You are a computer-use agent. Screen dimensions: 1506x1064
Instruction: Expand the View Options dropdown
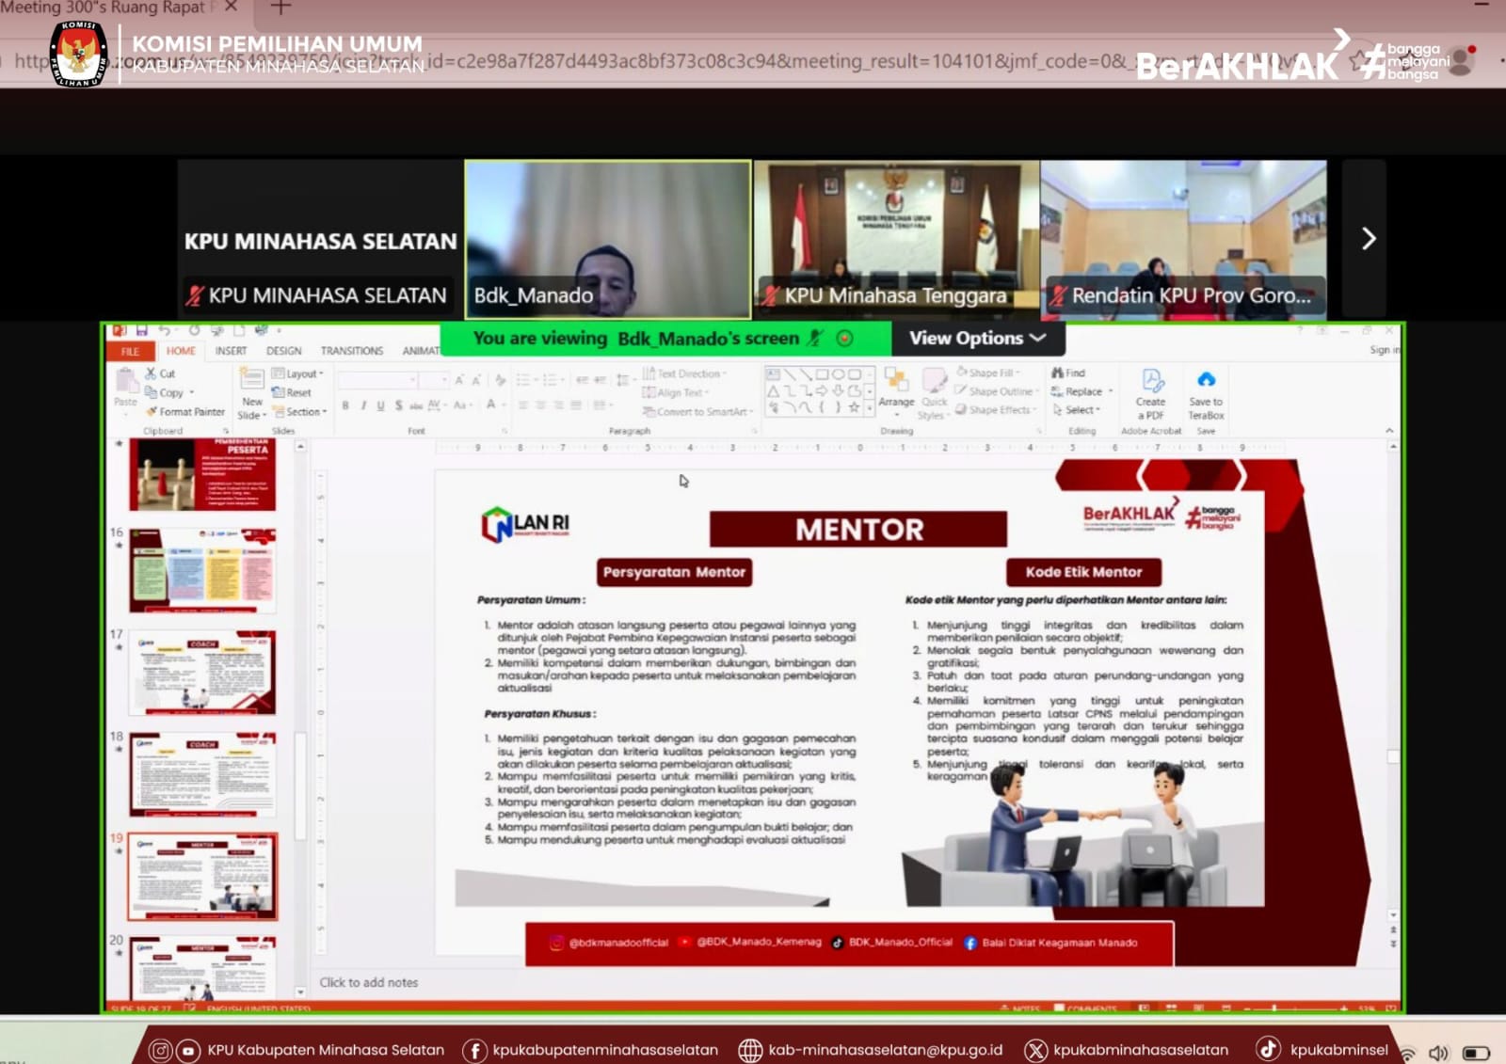977,339
